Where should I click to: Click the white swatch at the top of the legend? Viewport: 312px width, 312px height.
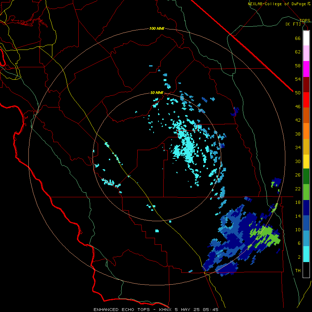click(x=306, y=38)
